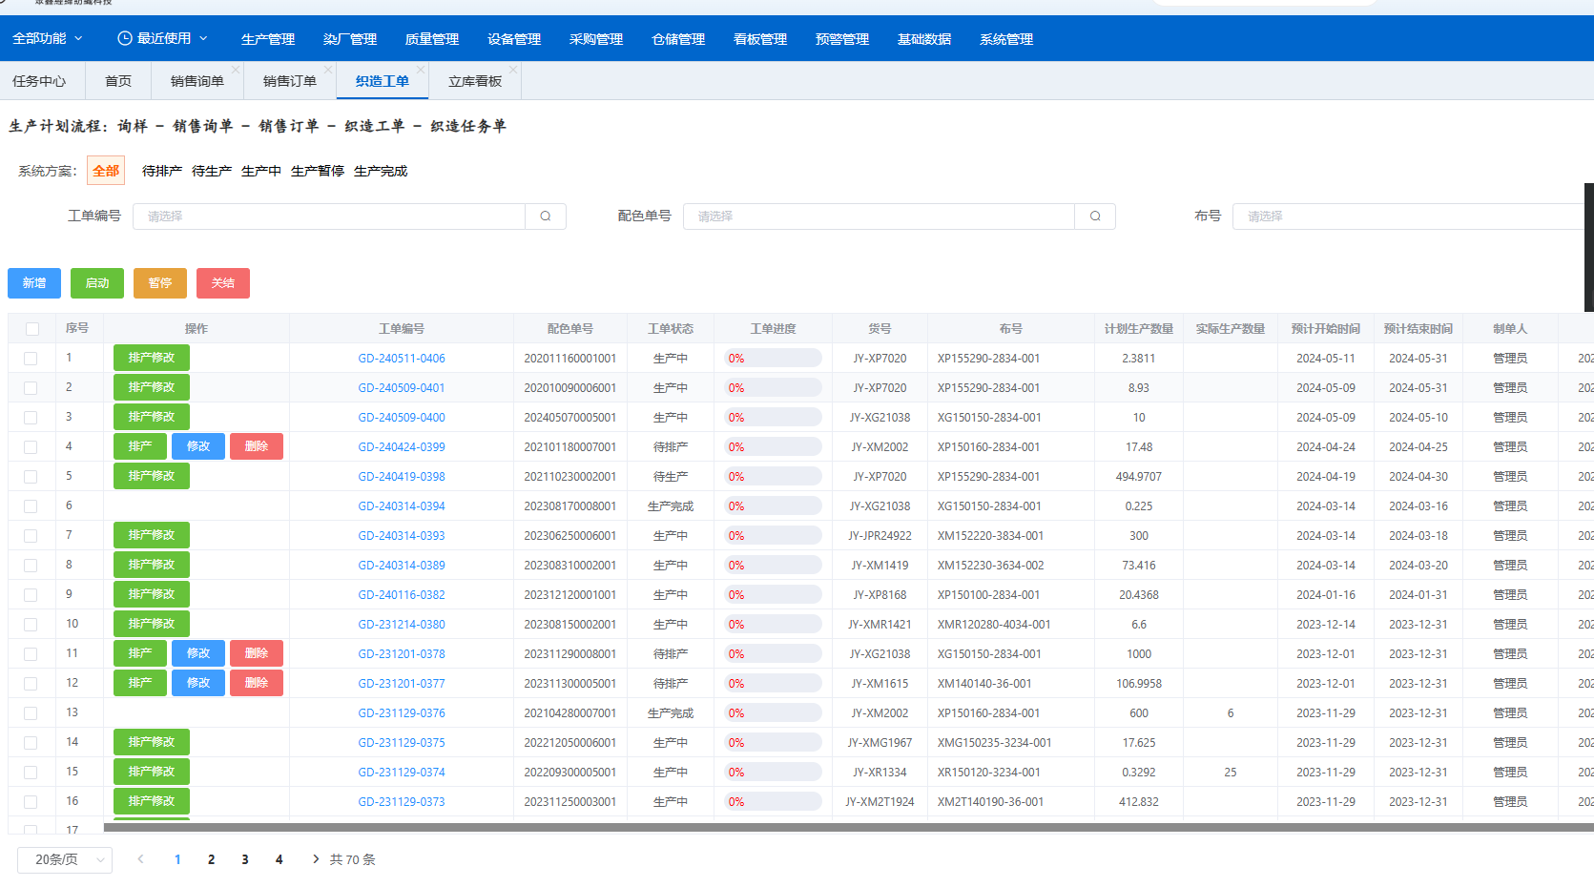Click horizontal scrollbar under table

coord(848,827)
